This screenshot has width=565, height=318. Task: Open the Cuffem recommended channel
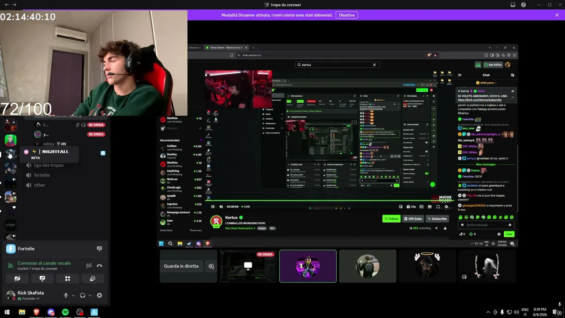point(181,147)
